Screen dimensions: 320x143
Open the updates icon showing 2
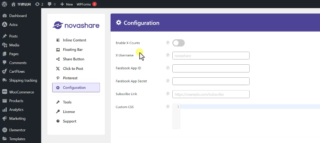point(39,4)
